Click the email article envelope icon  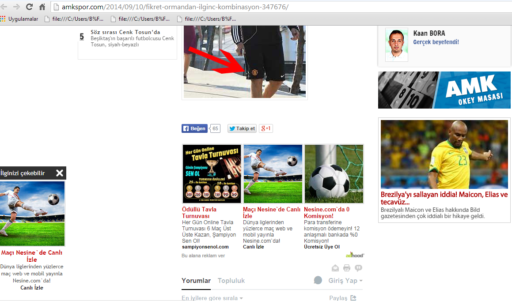[x=335, y=268]
